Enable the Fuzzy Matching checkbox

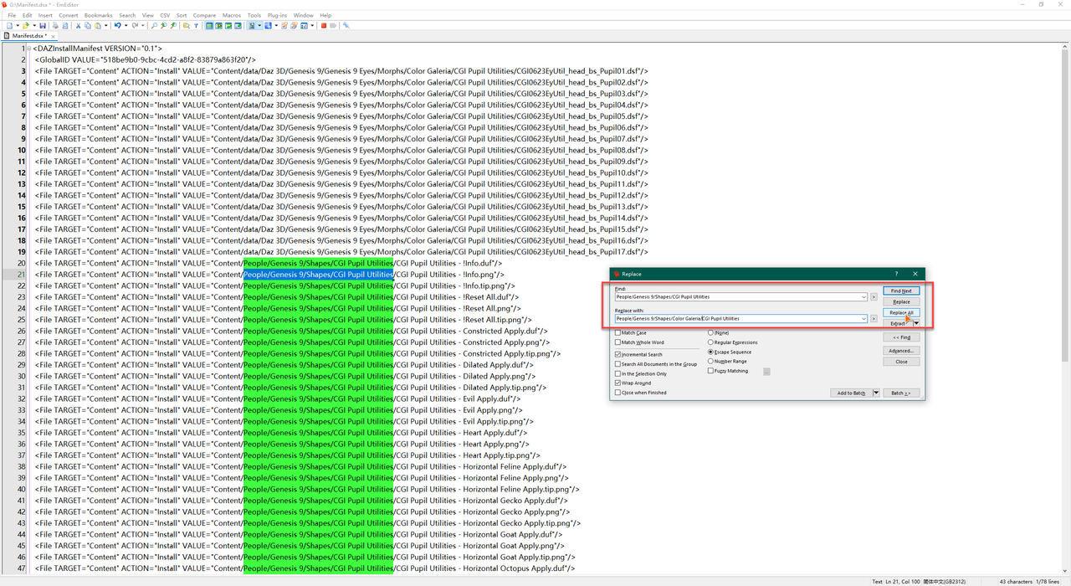pos(710,371)
